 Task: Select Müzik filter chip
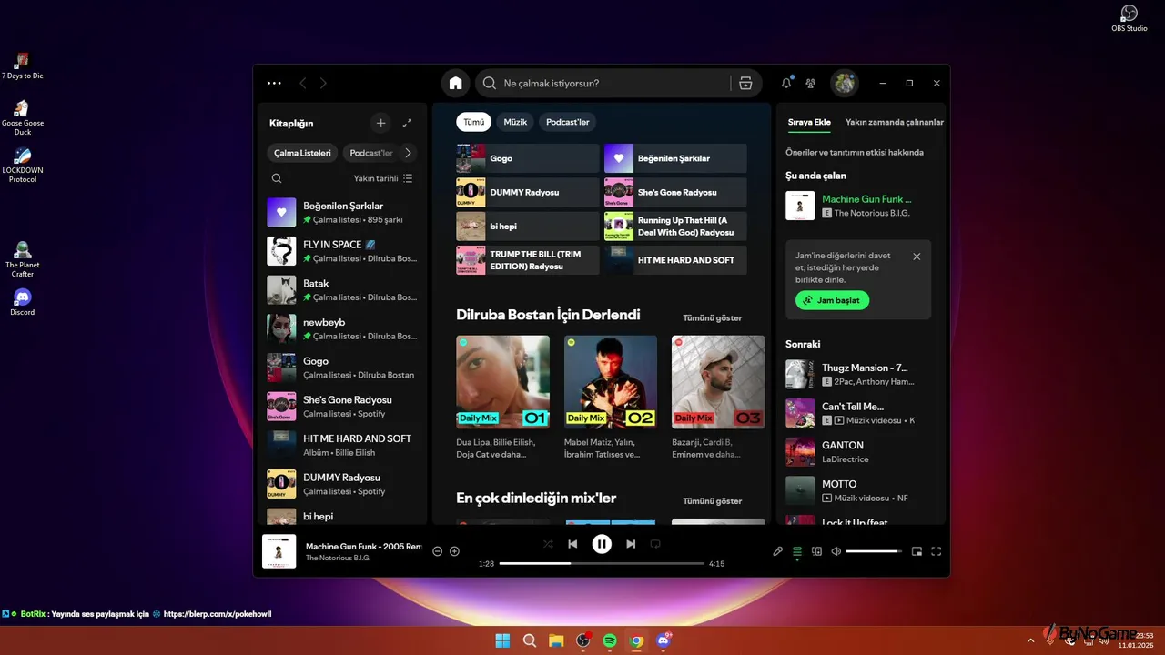click(515, 122)
